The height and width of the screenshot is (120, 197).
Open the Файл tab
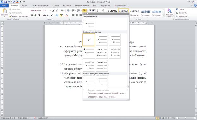pos(4,5)
